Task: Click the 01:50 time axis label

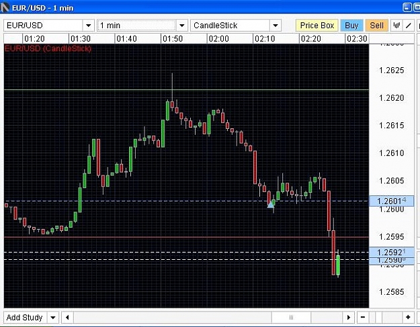Action: 173,39
